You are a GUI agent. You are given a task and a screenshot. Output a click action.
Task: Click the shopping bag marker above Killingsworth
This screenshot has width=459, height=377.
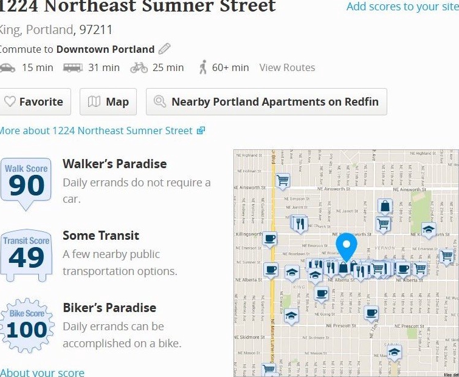pyautogui.click(x=385, y=207)
